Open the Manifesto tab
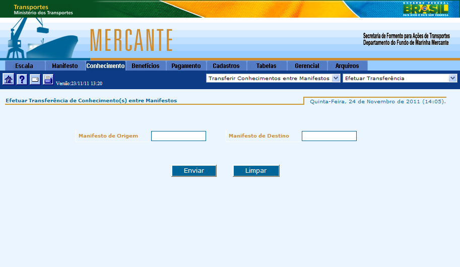This screenshot has width=460, height=267. pos(65,65)
